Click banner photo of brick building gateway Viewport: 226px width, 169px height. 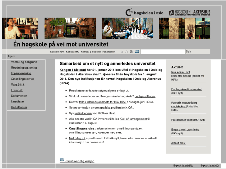pos(70,28)
